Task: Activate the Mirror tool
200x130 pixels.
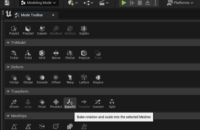Action: click(x=56, y=55)
